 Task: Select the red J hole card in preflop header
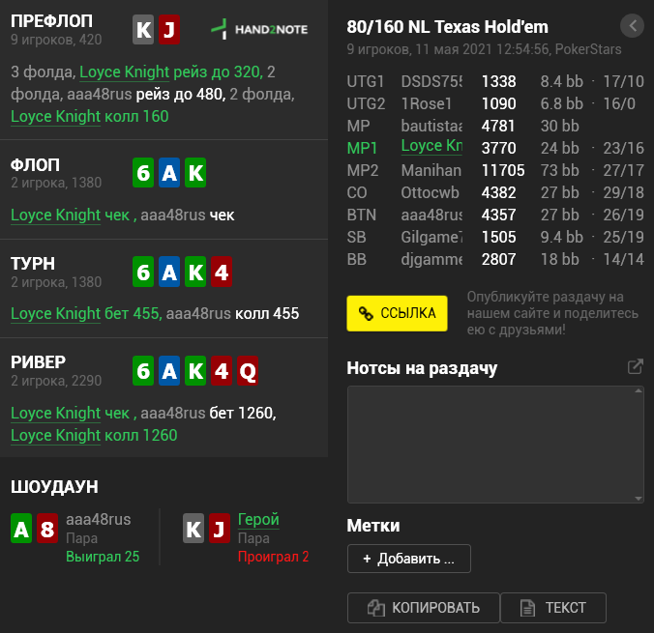tap(169, 30)
